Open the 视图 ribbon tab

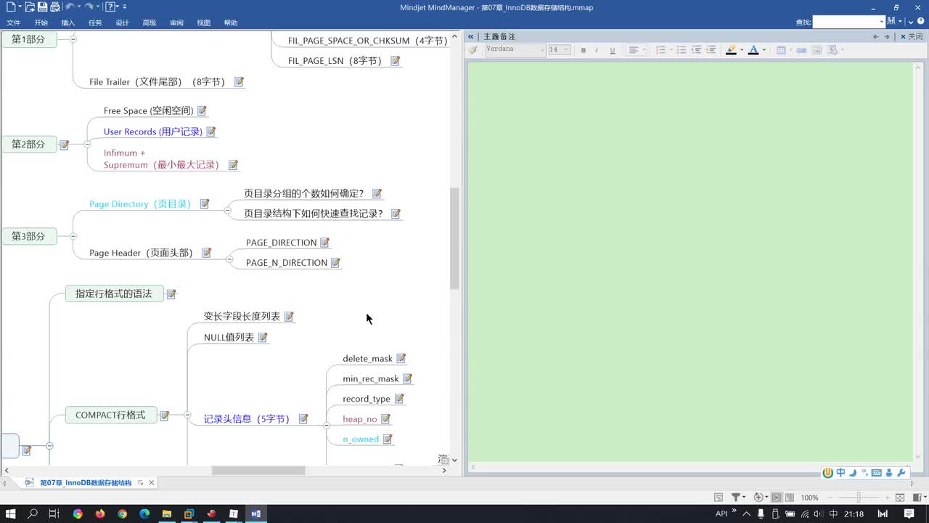(204, 23)
